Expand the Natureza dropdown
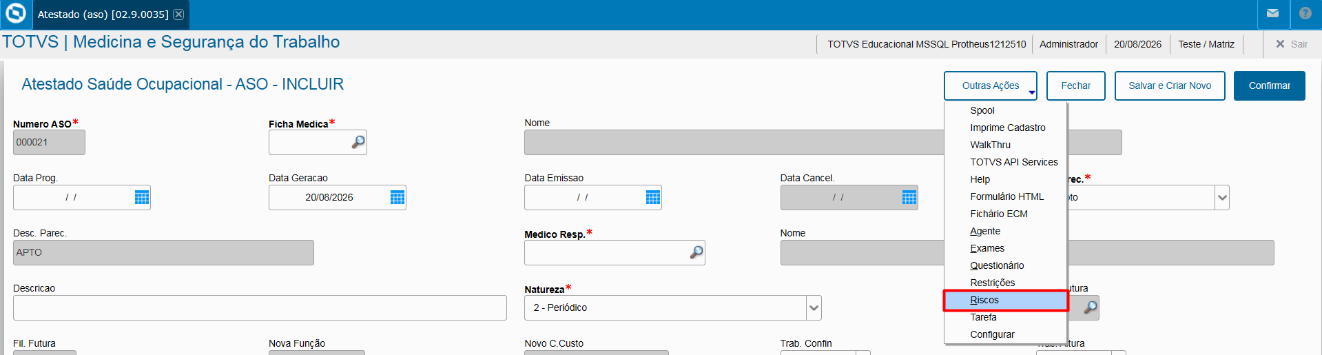Screen dimensions: 1322x355 pyautogui.click(x=814, y=308)
